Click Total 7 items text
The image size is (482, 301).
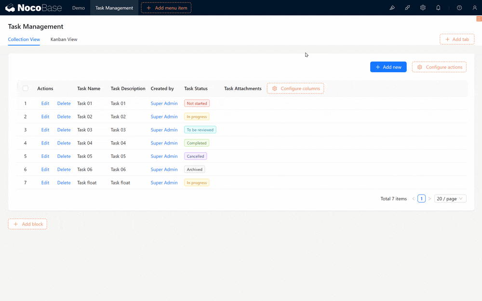pos(393,199)
